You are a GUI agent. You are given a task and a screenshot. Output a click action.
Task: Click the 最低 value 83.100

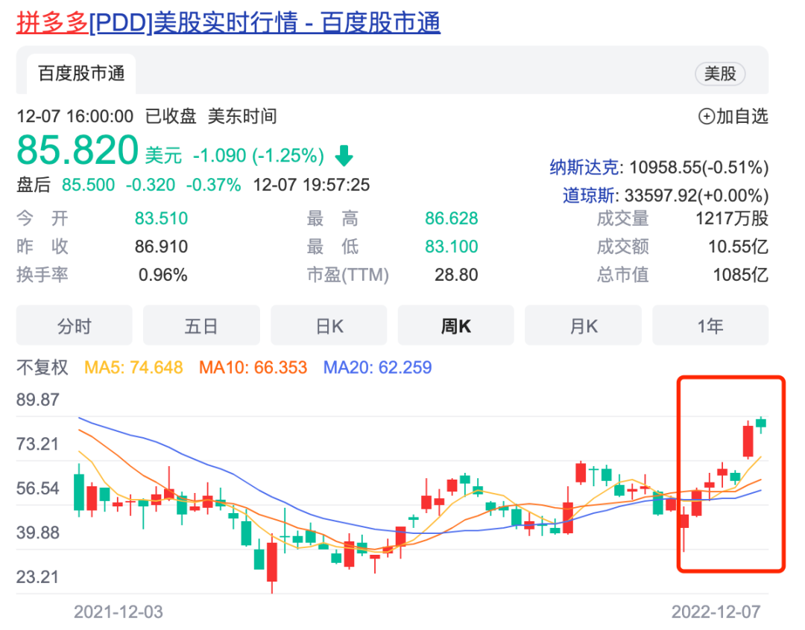click(x=451, y=246)
